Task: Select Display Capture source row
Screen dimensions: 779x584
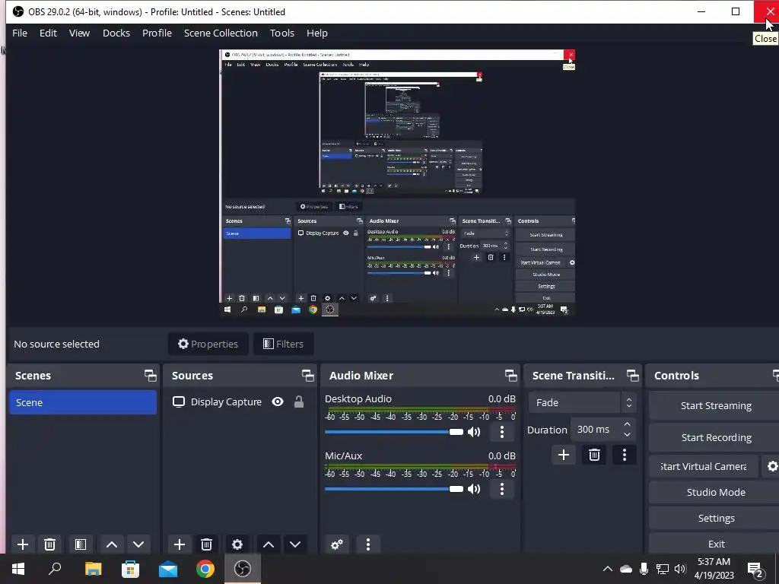Action: point(240,401)
